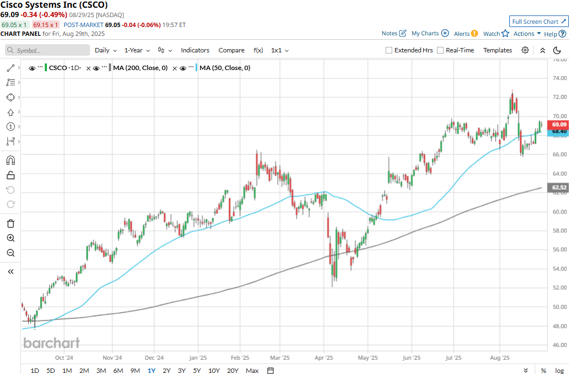This screenshot has height=374, width=569.
Task: Toggle log scale on price axis
Action: [559, 370]
